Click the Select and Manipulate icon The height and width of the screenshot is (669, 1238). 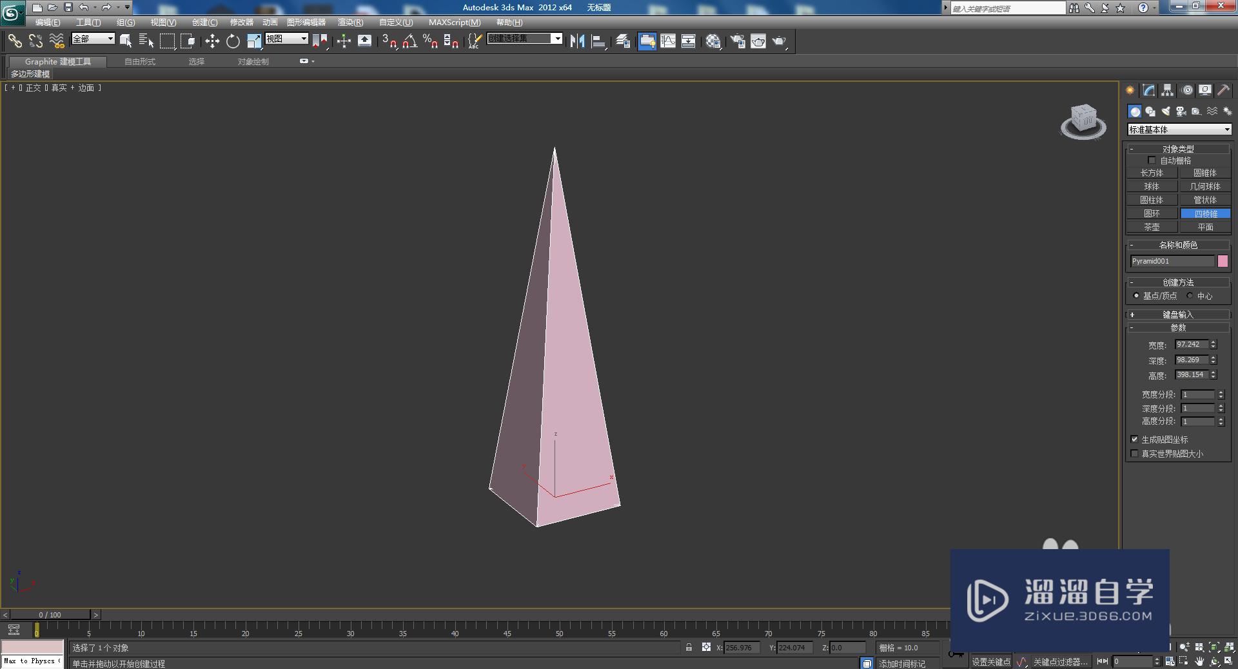coord(344,41)
